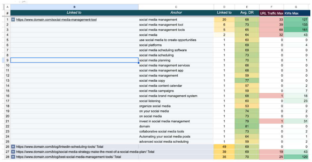Select misspelled anchor 'social media managememt'
Image resolution: width=312 pixels, height=162 pixels.
point(176,75)
